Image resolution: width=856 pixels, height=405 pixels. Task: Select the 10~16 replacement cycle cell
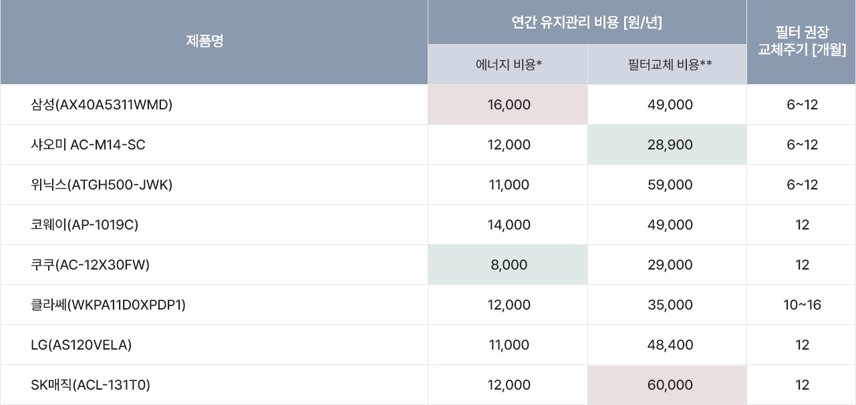coord(802,305)
